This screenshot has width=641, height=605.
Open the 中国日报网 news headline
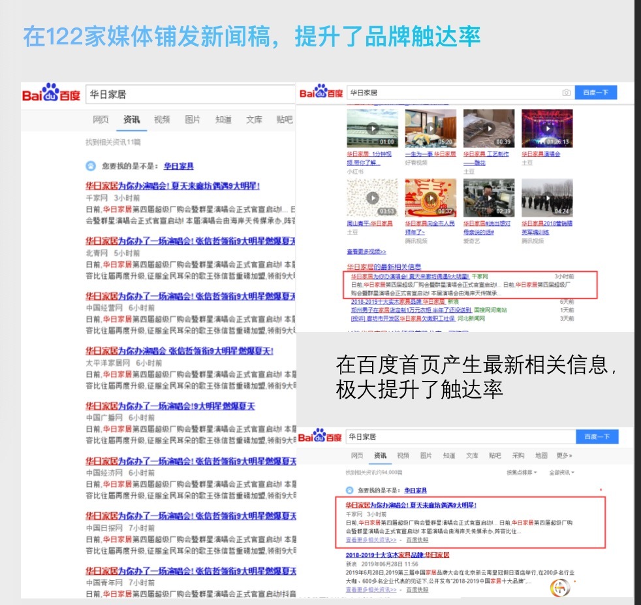pyautogui.click(x=191, y=516)
